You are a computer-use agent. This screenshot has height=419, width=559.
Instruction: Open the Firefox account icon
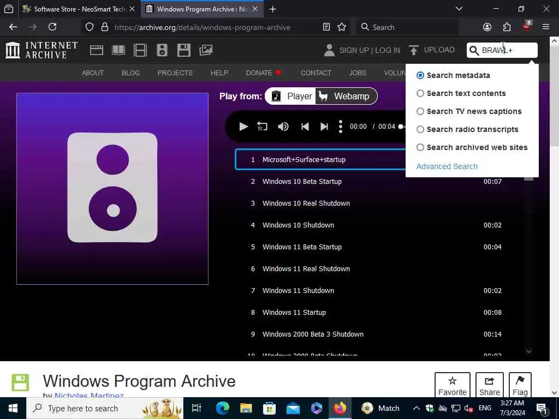click(487, 27)
